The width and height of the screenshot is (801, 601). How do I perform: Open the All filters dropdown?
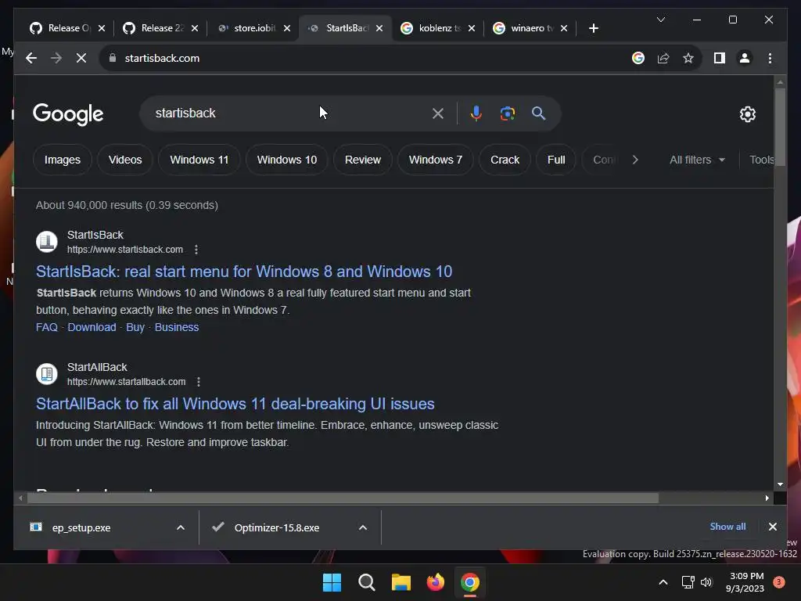point(697,160)
